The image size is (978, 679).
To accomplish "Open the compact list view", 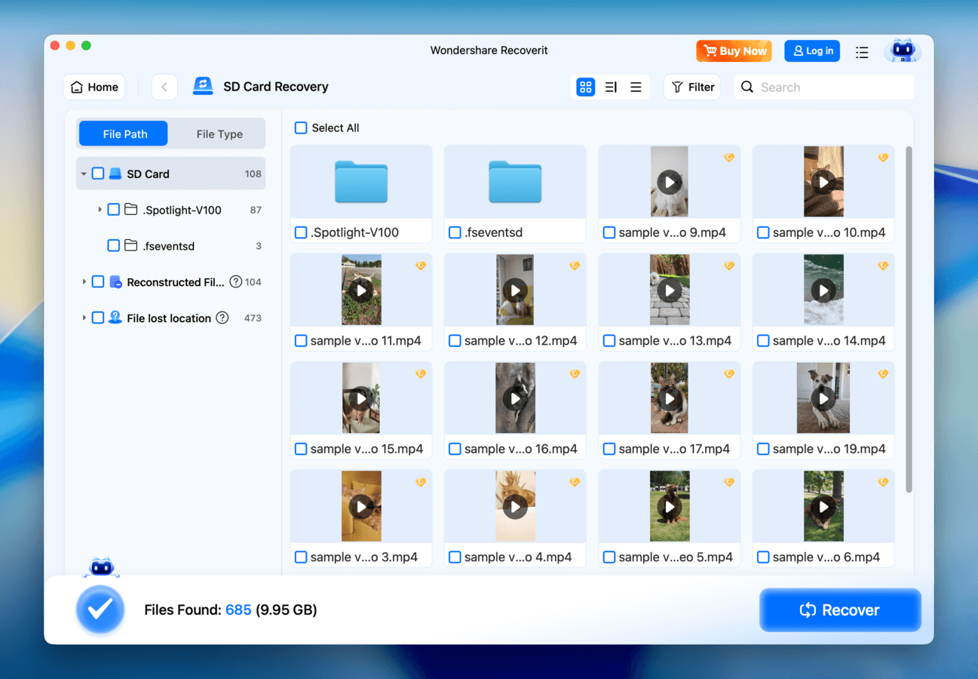I will pos(636,87).
